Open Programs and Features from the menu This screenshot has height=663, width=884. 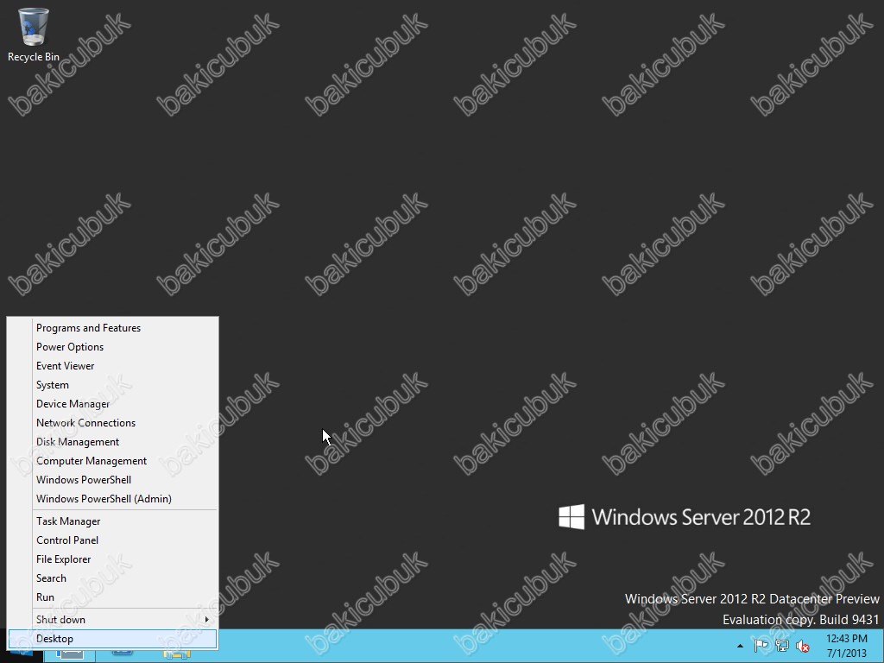pos(113,328)
